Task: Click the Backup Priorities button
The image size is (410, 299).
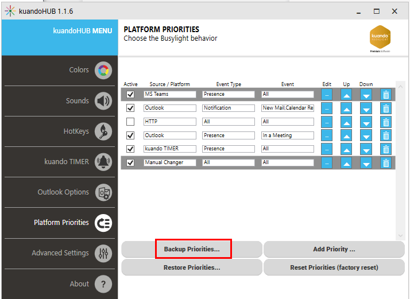Action: pyautogui.click(x=192, y=250)
